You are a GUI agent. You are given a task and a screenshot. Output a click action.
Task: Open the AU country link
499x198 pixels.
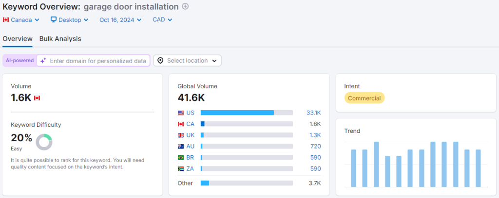coord(191,147)
